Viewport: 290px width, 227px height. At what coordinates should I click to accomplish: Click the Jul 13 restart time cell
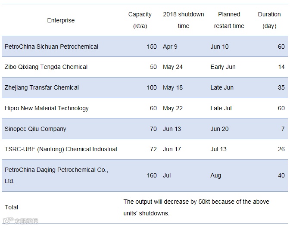tap(218, 149)
